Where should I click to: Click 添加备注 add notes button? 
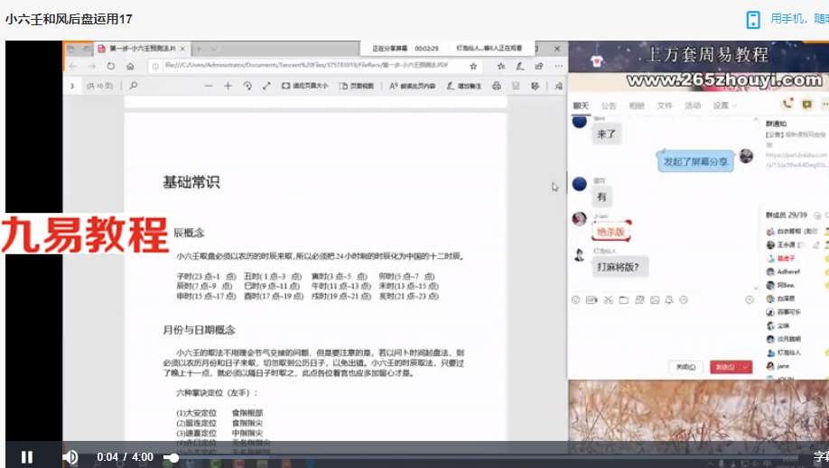click(463, 86)
